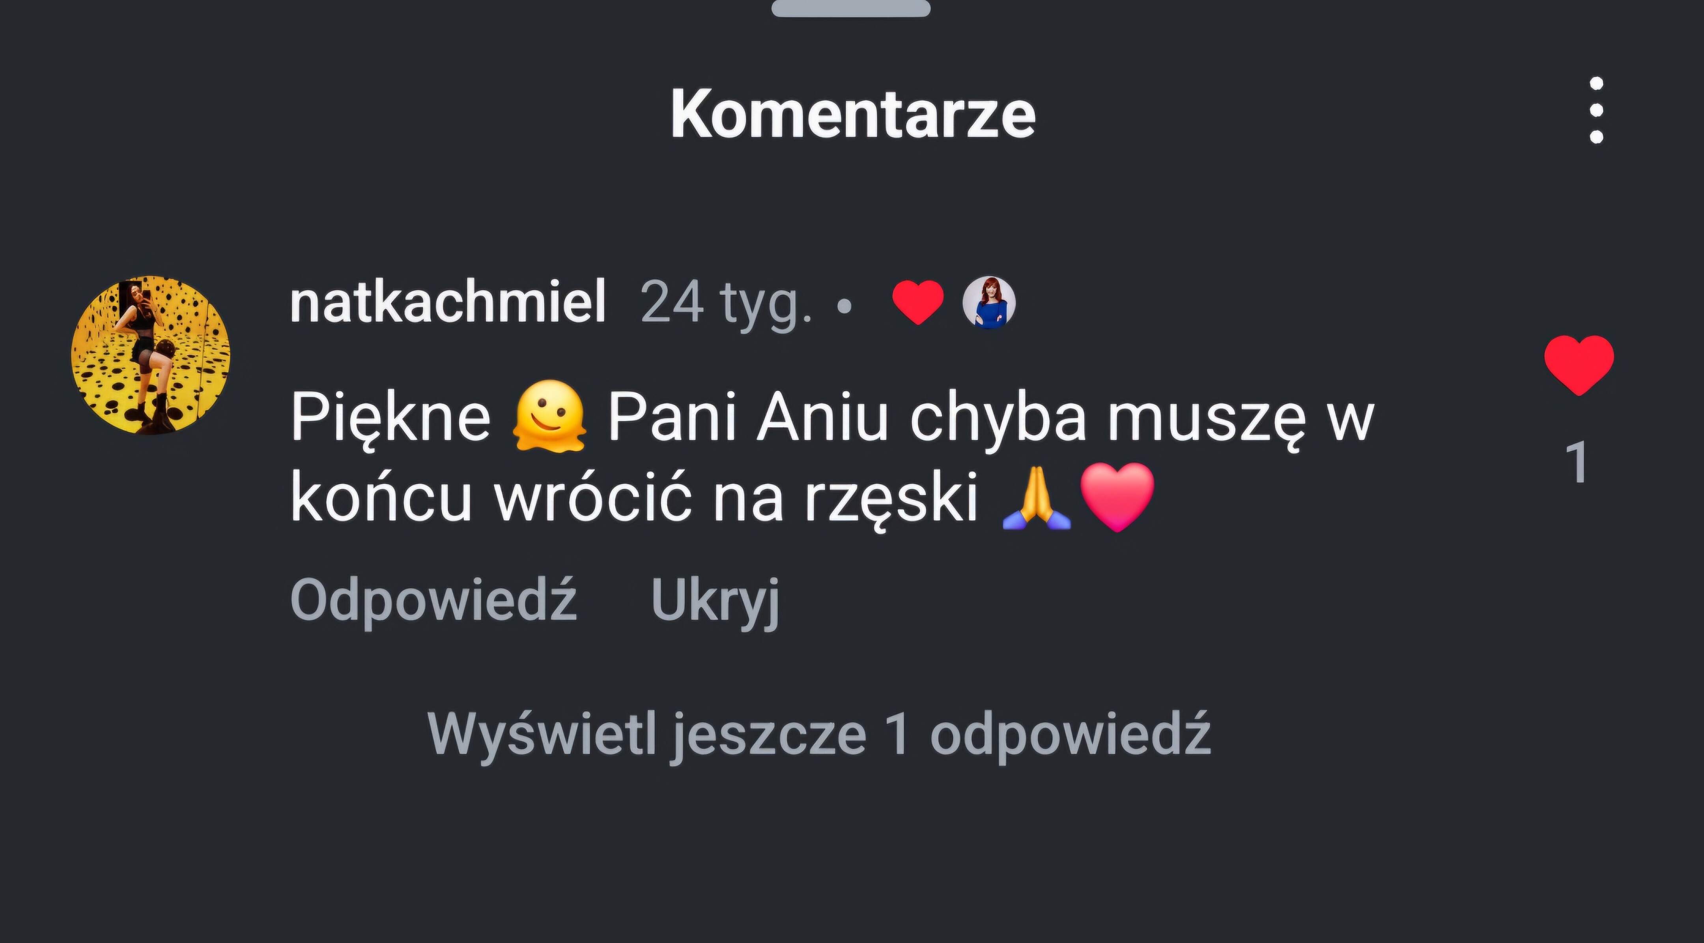Open natkachmiel username profile link
Image resolution: width=1704 pixels, height=943 pixels.
coord(448,302)
